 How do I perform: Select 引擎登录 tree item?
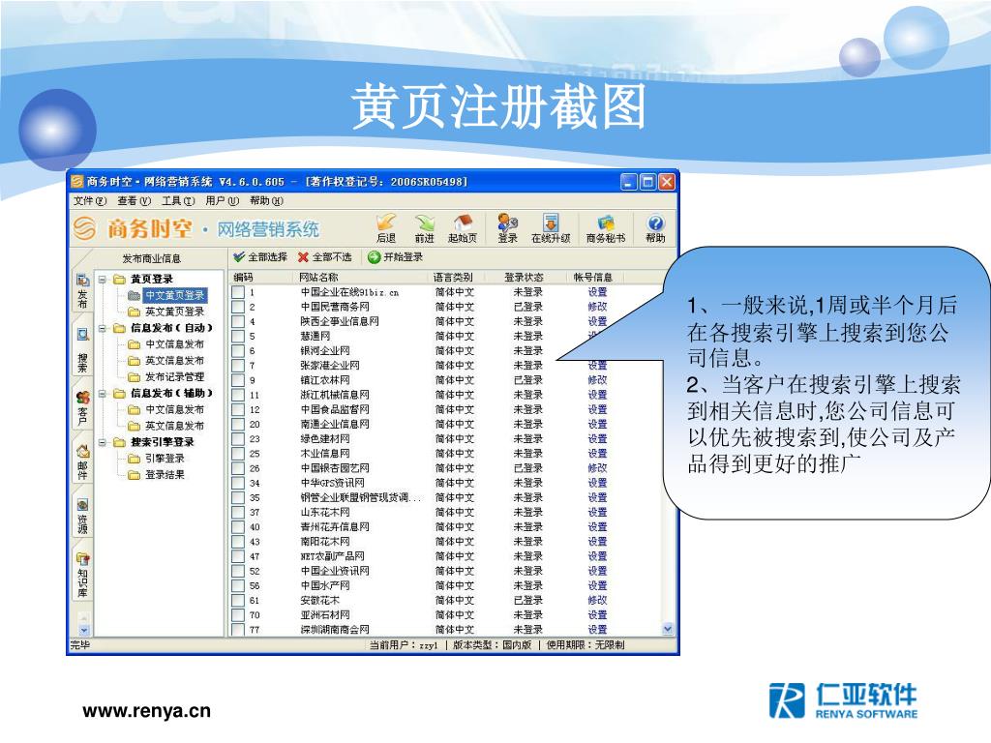(x=165, y=458)
